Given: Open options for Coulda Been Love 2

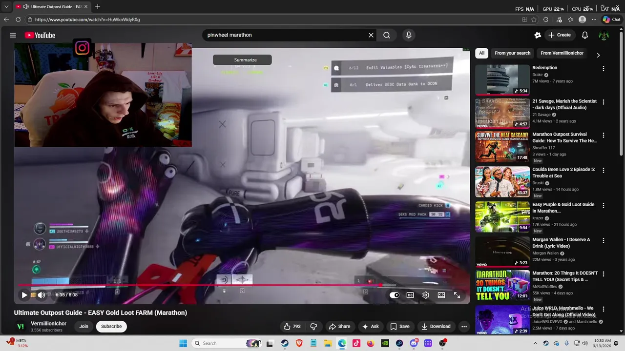Looking at the screenshot, I should 604,171.
